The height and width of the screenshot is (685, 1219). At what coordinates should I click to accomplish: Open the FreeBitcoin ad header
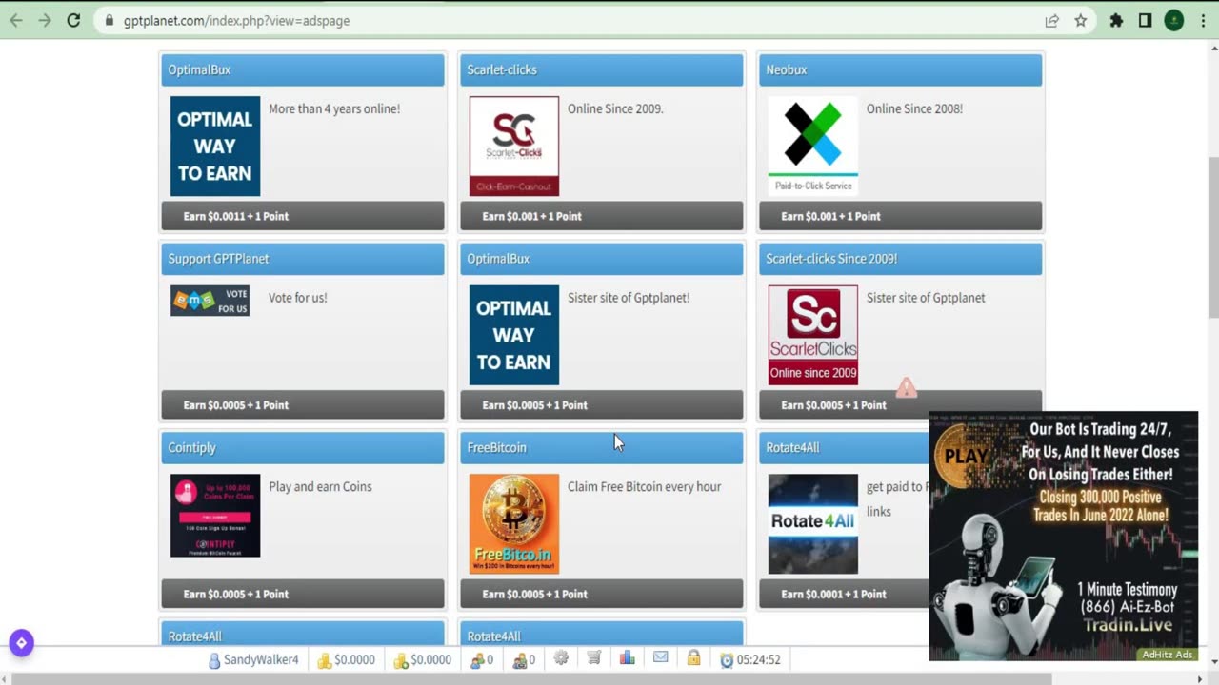tap(602, 447)
